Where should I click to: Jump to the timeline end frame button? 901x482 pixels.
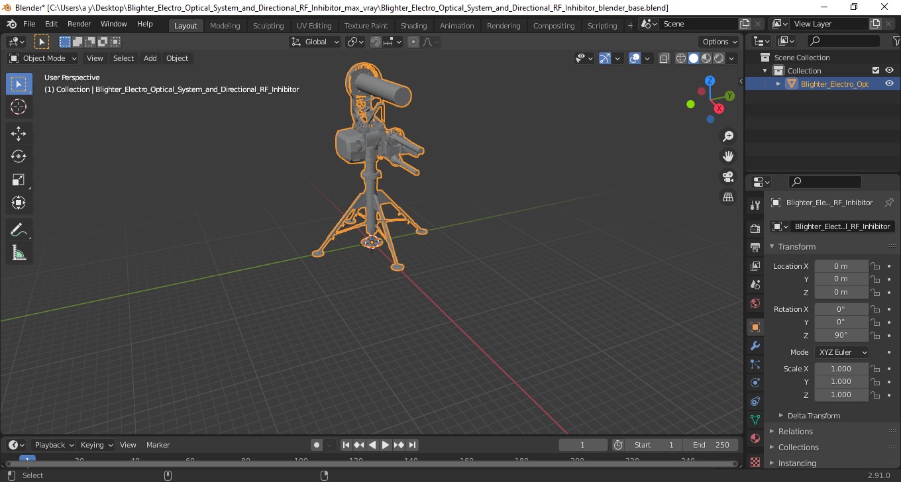412,445
